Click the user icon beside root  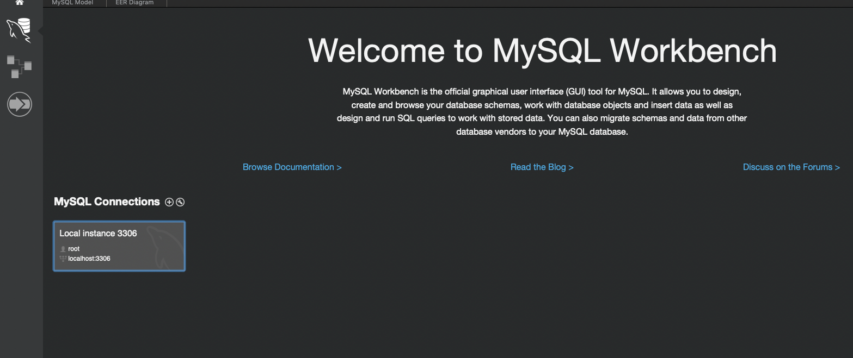[63, 249]
